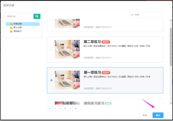Go to next page arrow
Screen dimensions: 173x121
click(70, 108)
